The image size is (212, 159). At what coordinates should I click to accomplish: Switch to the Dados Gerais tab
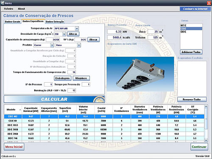coord(12,22)
